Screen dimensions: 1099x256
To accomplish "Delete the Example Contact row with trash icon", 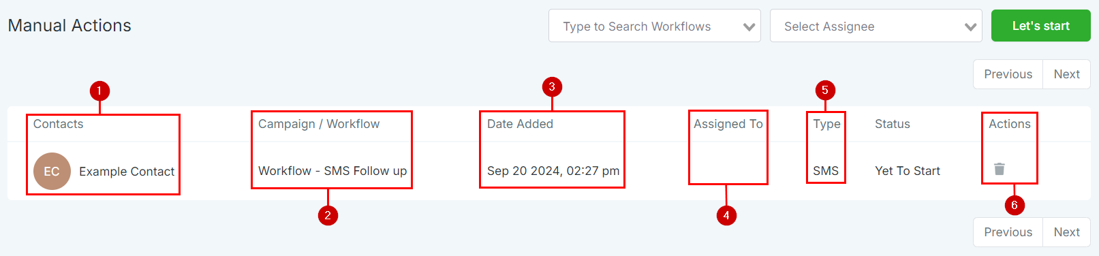I will pos(999,169).
